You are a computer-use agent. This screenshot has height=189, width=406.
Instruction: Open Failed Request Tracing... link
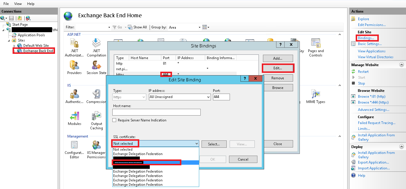(x=376, y=123)
